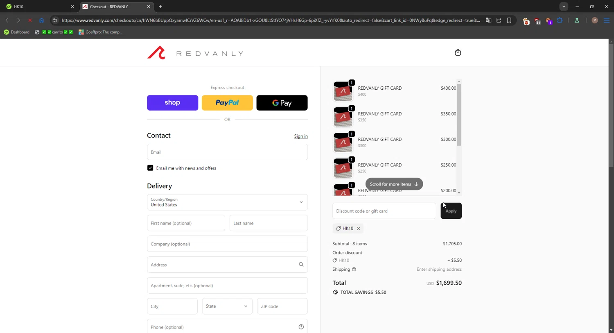614x333 pixels.
Task: Open the extensions puzzle-piece menu
Action: (x=560, y=20)
